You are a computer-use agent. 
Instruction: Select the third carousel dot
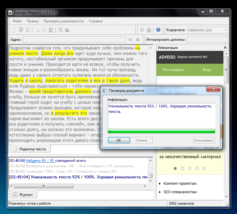click(x=190, y=168)
